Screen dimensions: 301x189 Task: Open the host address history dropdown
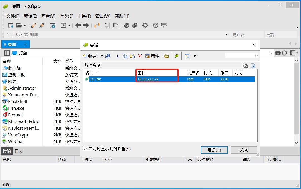[x=226, y=35]
